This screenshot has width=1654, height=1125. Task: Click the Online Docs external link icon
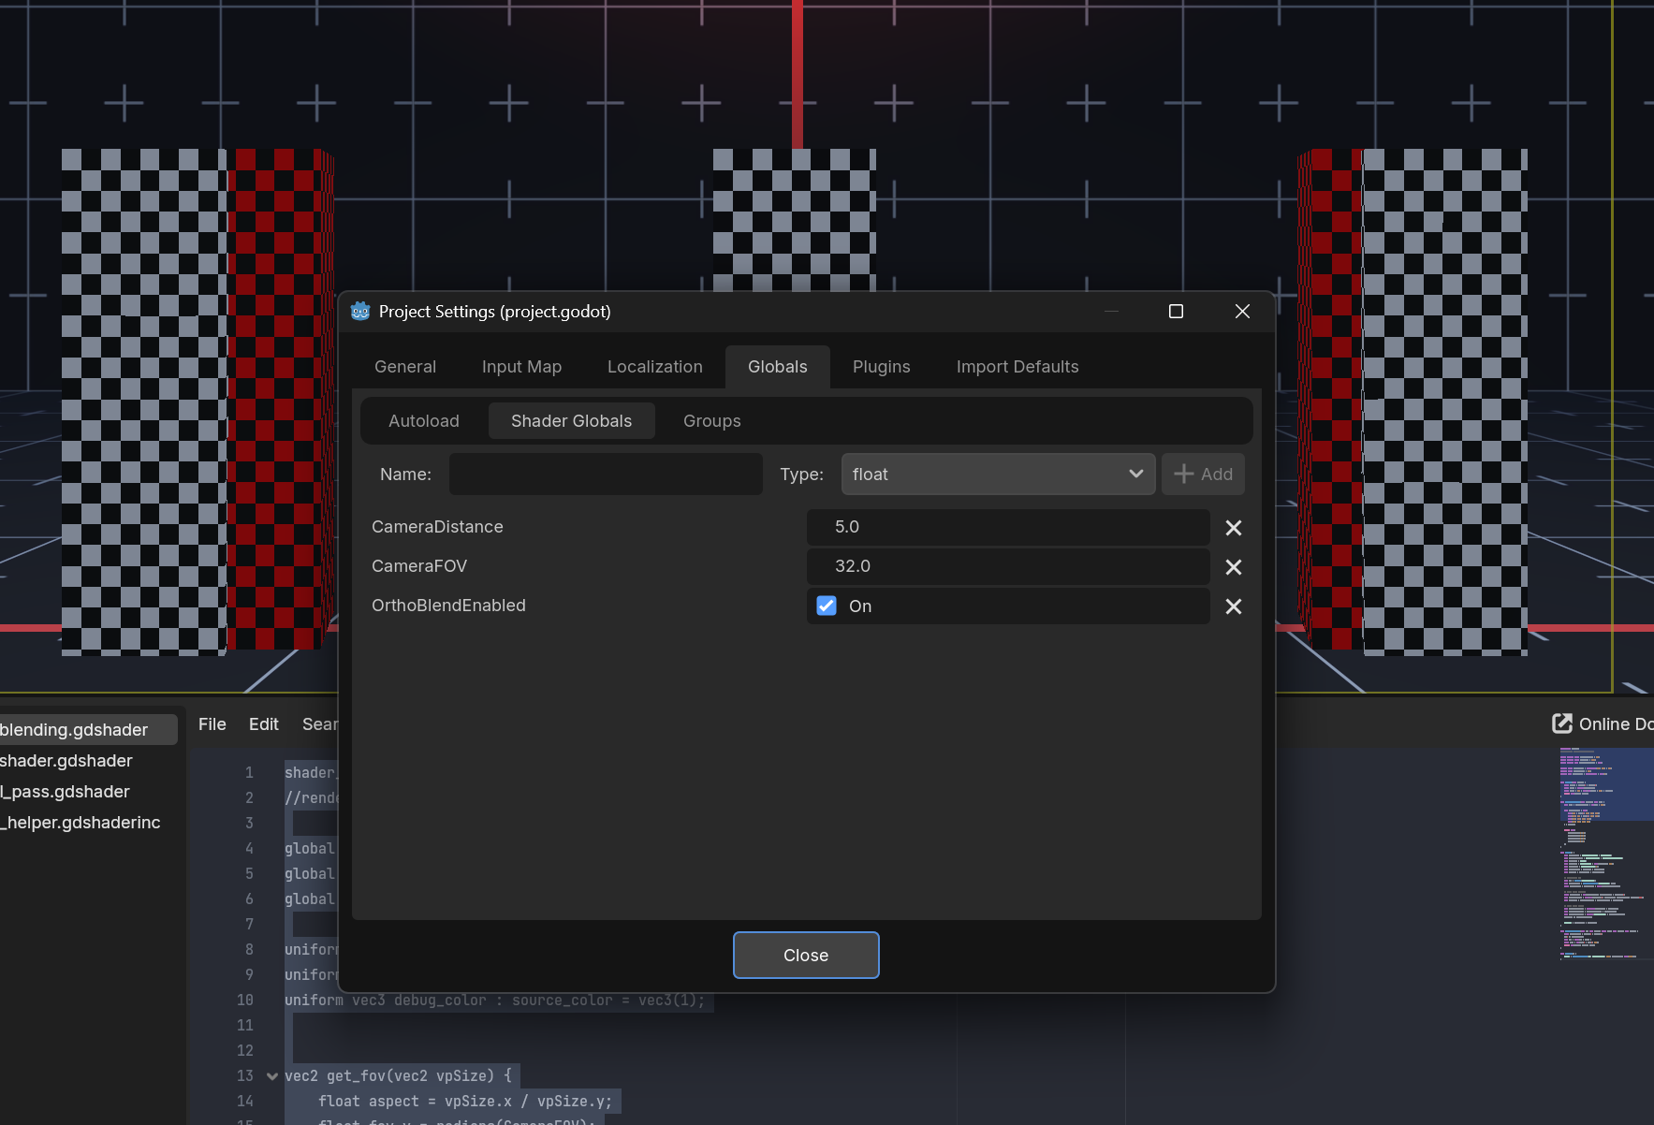[x=1561, y=723]
